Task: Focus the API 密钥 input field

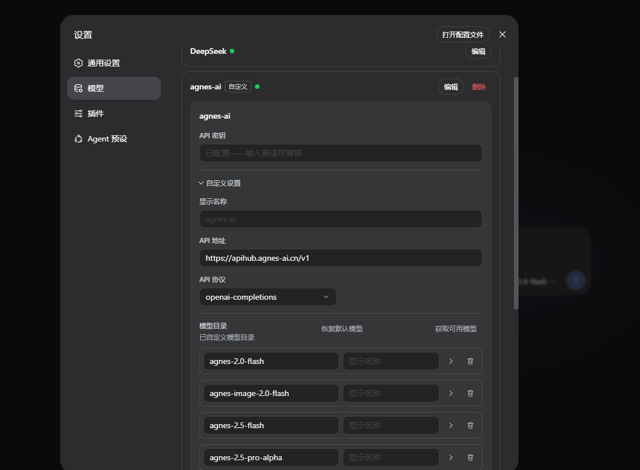Action: pos(340,153)
